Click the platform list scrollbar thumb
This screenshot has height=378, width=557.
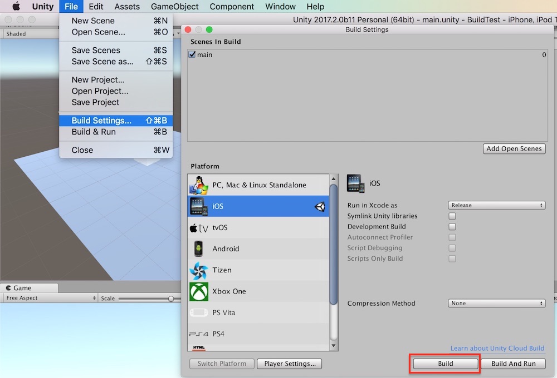(x=333, y=245)
